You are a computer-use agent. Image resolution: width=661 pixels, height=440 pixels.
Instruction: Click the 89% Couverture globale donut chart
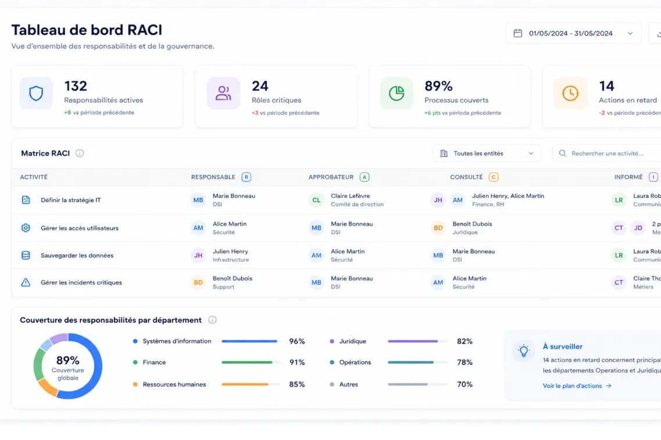[x=68, y=366]
